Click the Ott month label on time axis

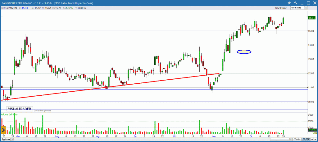tap(175, 136)
